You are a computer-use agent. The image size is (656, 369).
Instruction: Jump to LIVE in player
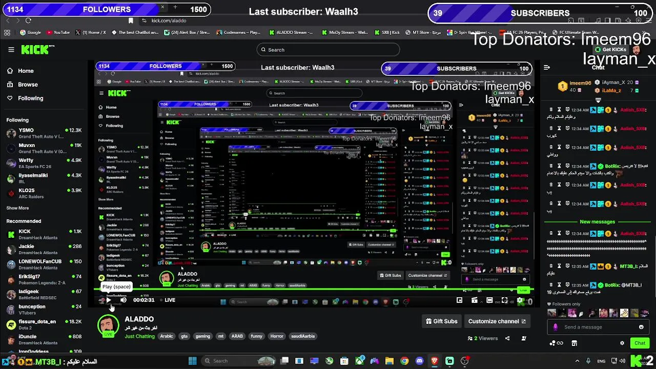(x=167, y=300)
